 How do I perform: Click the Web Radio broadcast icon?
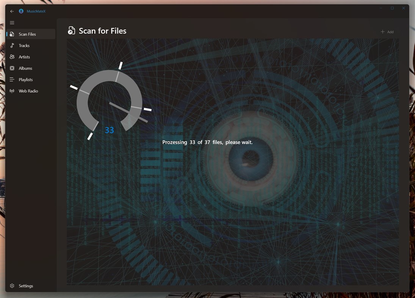12,91
